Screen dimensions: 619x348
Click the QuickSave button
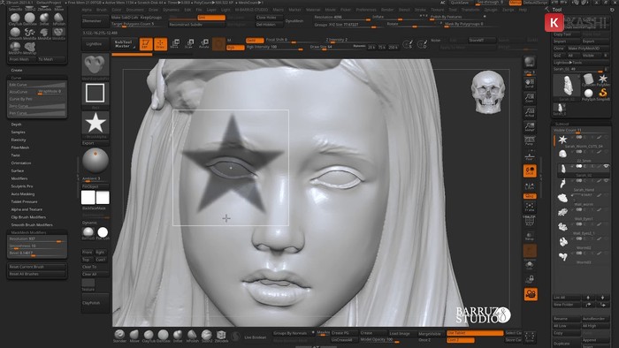tap(460, 3)
